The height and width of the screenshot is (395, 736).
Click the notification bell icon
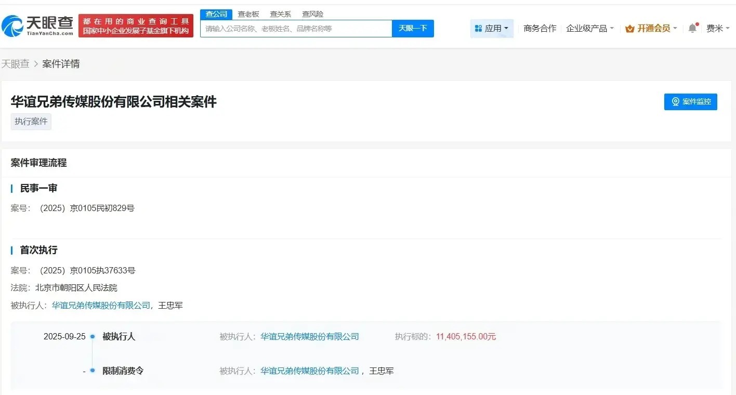[691, 29]
